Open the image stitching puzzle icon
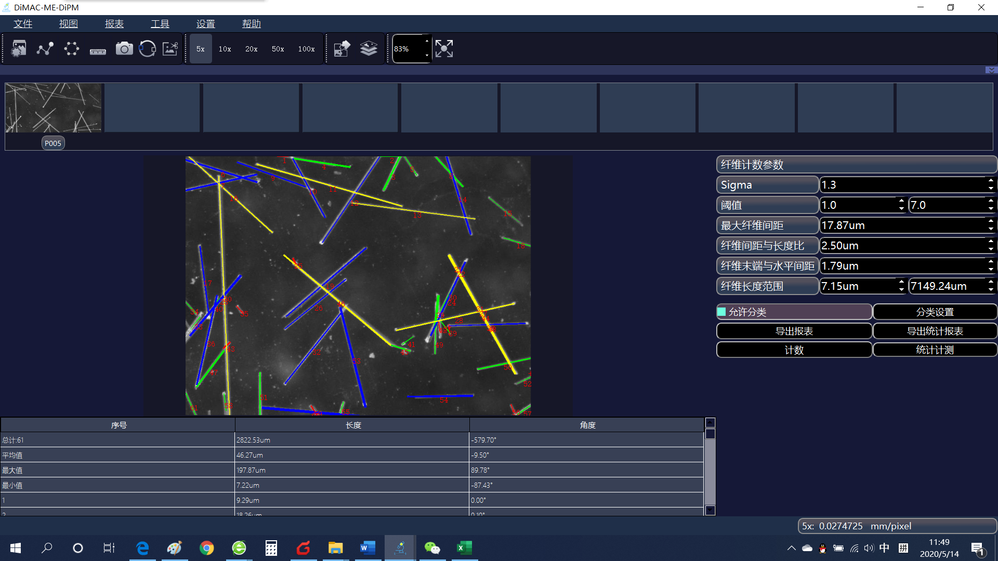Image resolution: width=998 pixels, height=561 pixels. coord(342,49)
